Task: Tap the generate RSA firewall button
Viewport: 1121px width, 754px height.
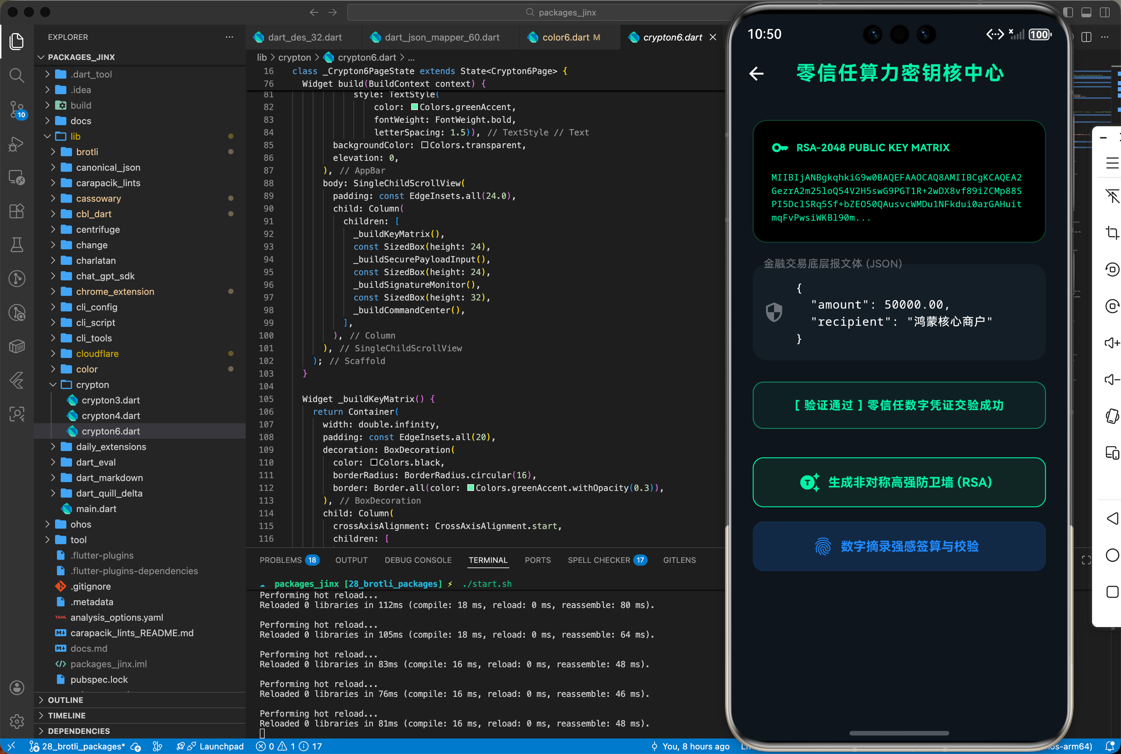Action: 899,482
